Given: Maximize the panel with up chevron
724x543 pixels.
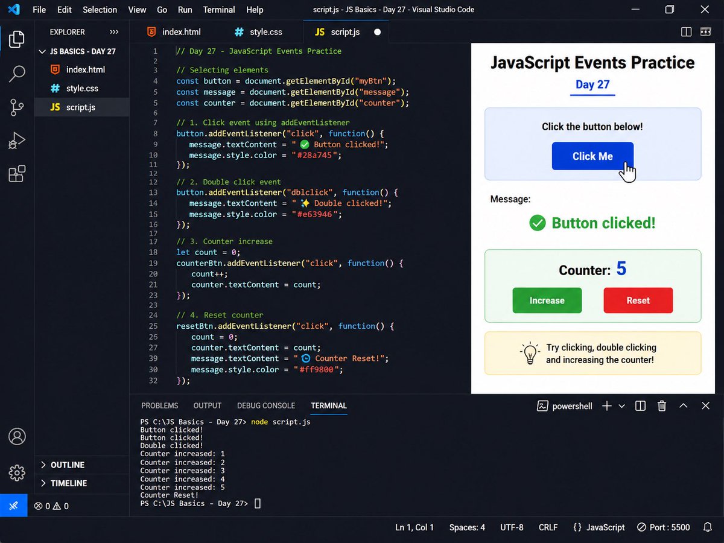Looking at the screenshot, I should 684,406.
